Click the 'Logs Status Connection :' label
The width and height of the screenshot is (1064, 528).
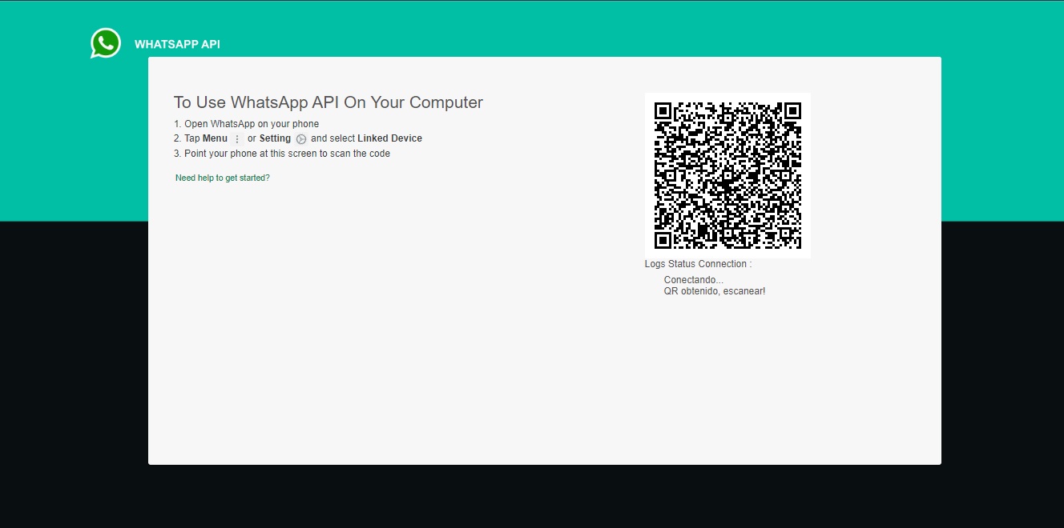698,264
